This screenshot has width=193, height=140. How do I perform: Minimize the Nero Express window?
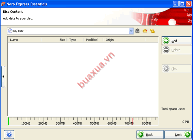[175, 4]
